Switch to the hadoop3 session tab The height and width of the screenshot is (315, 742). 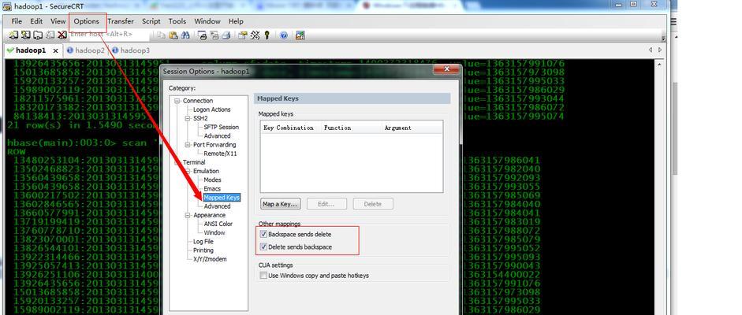(131, 50)
